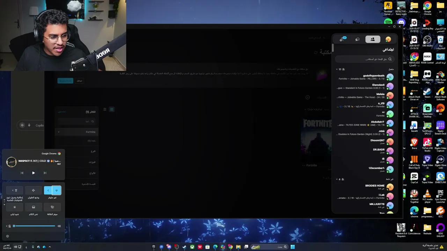This screenshot has width=447, height=251.
Task: Open Epic Games from the taskbar
Action: pos(154,247)
